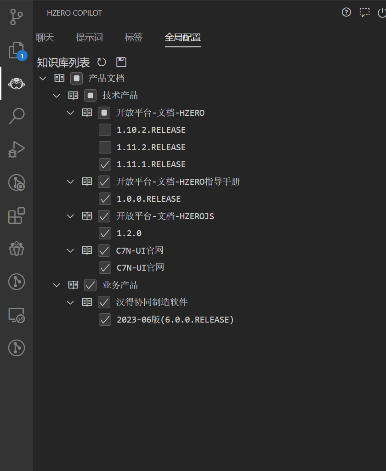Open the Remote Explorer icon in activity bar
This screenshot has height=471, width=386.
pos(17,315)
